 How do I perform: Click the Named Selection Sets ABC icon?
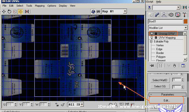(149, 8)
